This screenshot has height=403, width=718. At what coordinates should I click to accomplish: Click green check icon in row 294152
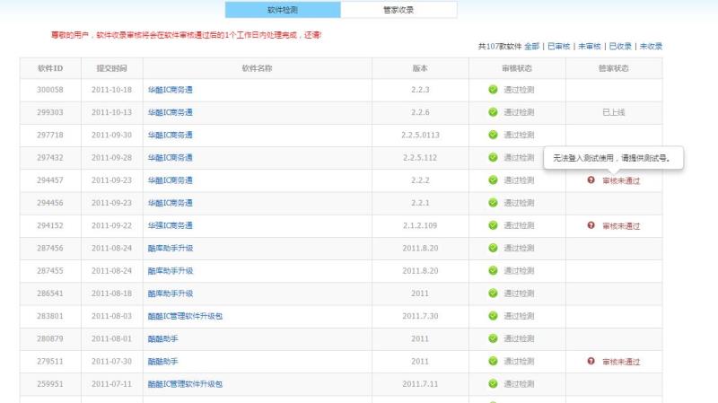point(493,225)
